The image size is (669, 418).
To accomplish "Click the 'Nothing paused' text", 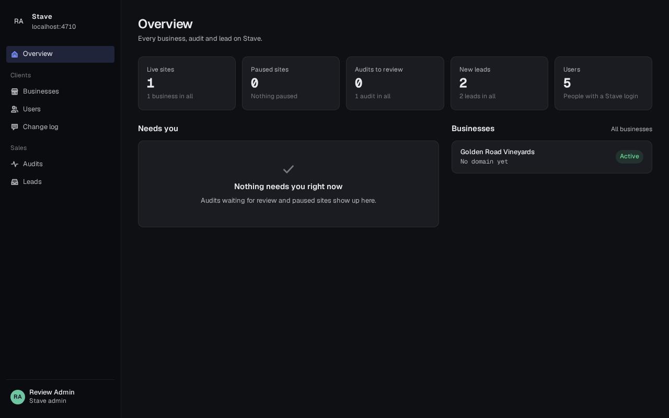I will [x=274, y=96].
